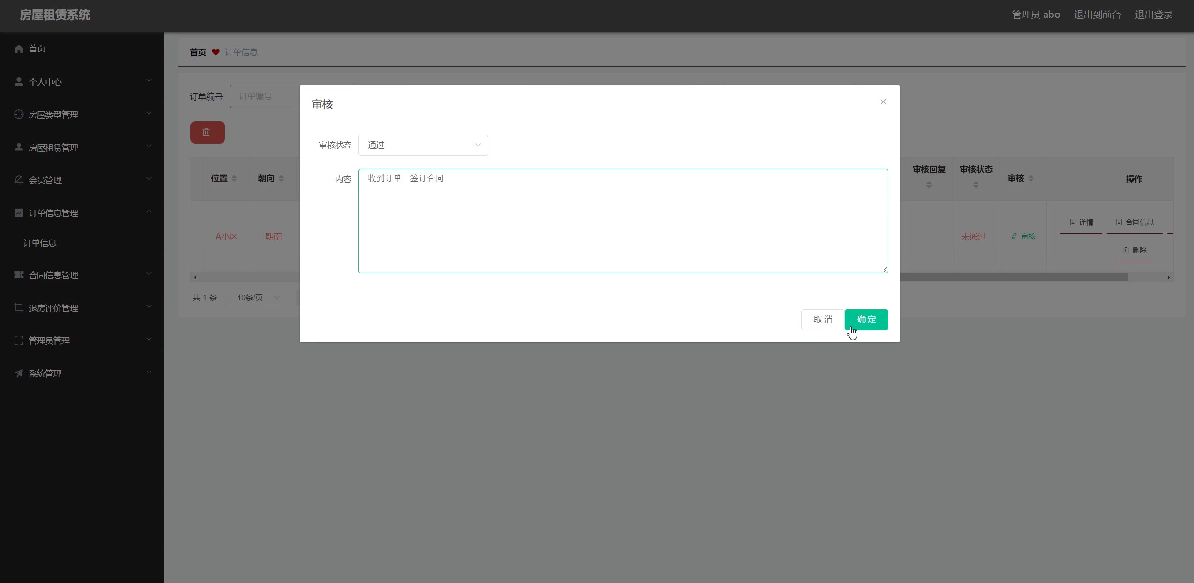Click the 系统管理 paper plane icon
The image size is (1194, 583).
[19, 373]
